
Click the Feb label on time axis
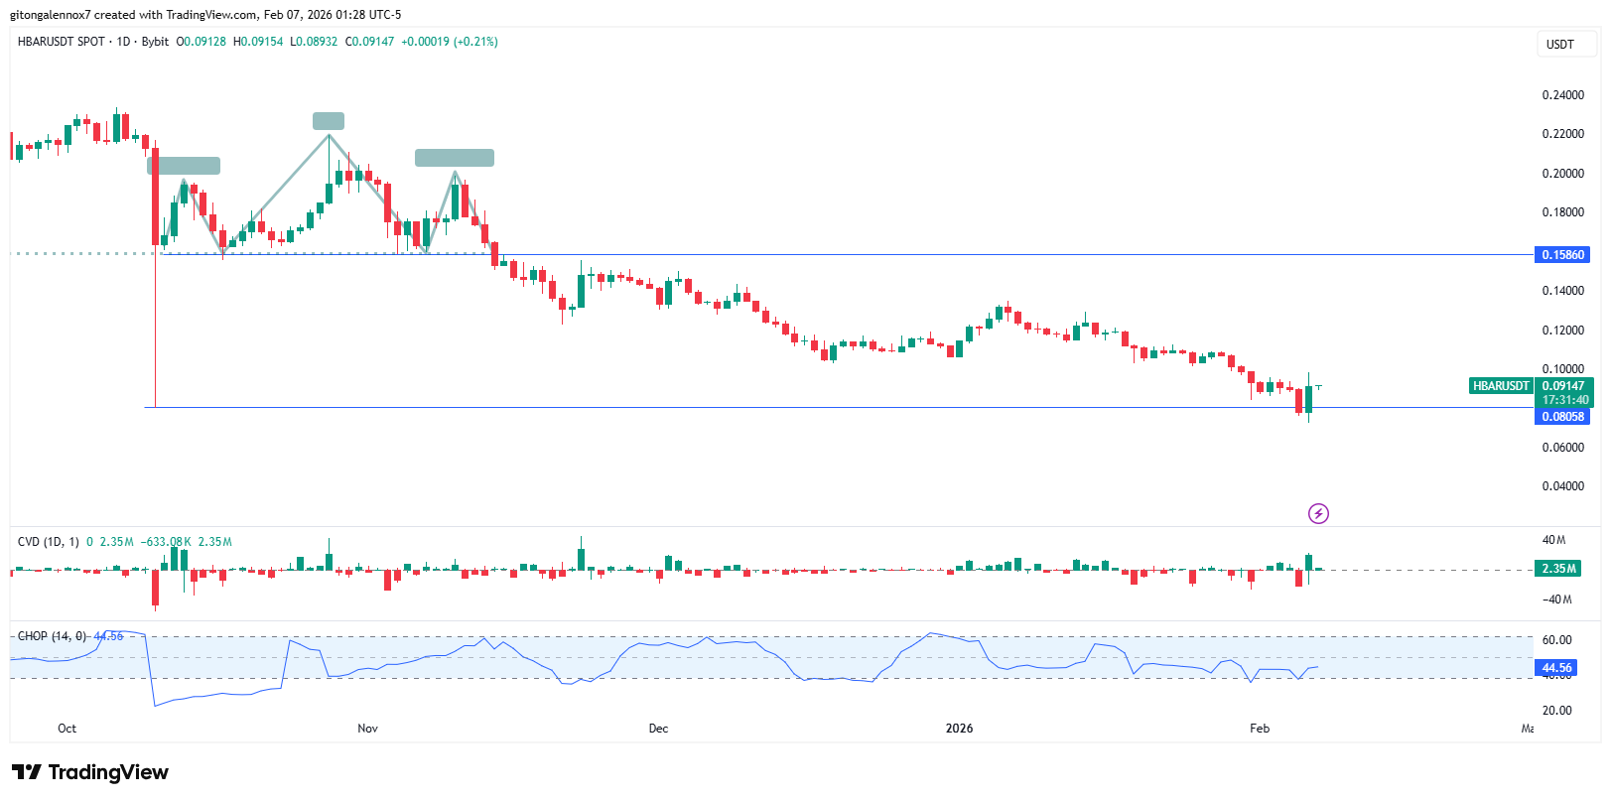click(1260, 729)
